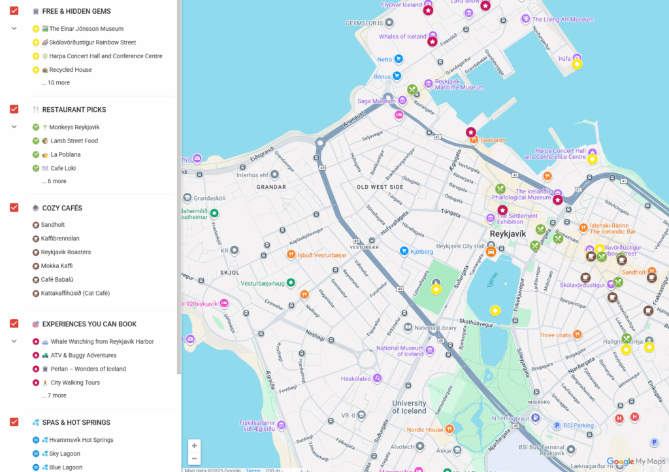Screen dimensions: 669x472
Task: Uncheck the Free & Hidden Gems layer
Action: tap(14, 11)
